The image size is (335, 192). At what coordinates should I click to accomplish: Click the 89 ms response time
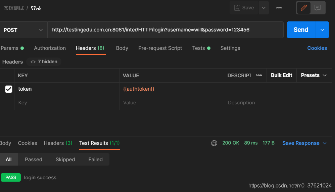(251, 143)
